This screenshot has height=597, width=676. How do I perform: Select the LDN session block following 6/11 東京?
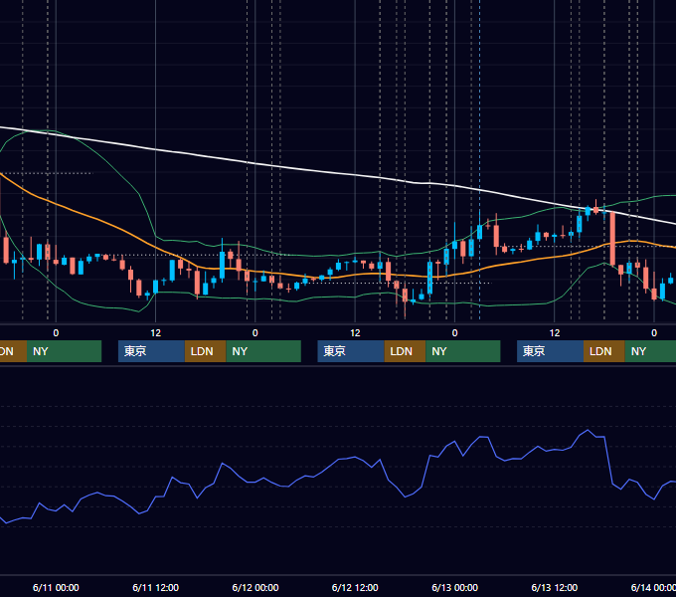click(205, 351)
